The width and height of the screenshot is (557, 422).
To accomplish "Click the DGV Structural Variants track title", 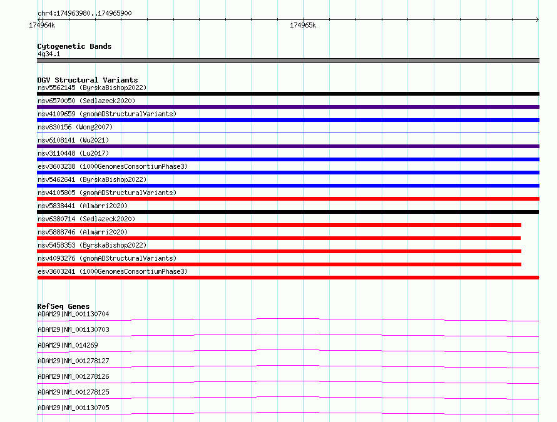I will 88,80.
